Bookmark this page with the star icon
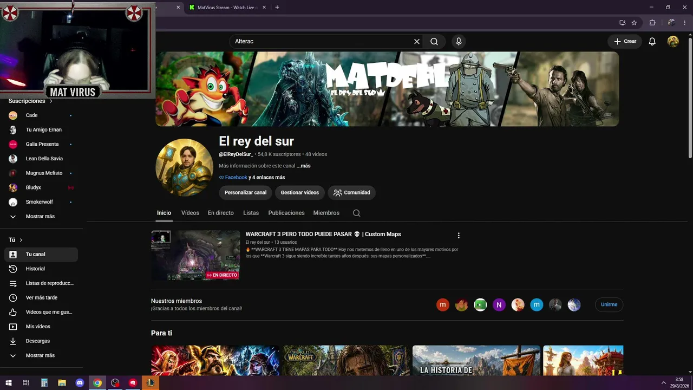This screenshot has width=693, height=390. coord(634,23)
